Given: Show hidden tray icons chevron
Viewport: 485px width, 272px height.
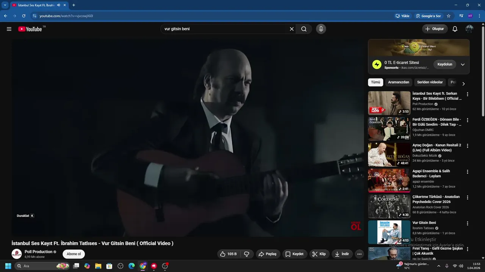Looking at the screenshot, I should coord(439,266).
